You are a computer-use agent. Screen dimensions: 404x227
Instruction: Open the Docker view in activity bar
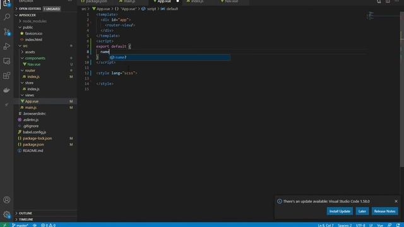click(7, 90)
